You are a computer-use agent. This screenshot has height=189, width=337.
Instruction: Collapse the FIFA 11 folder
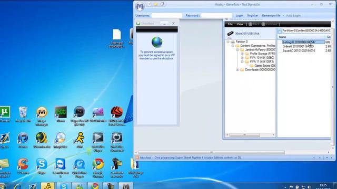242,62
